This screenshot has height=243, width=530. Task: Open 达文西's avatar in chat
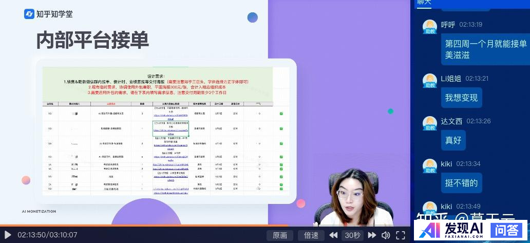[430, 123]
